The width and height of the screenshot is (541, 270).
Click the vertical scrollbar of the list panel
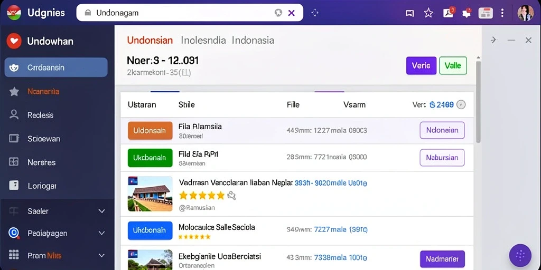coord(478,102)
